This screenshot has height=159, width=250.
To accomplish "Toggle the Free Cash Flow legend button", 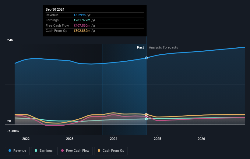I will click(x=75, y=151).
